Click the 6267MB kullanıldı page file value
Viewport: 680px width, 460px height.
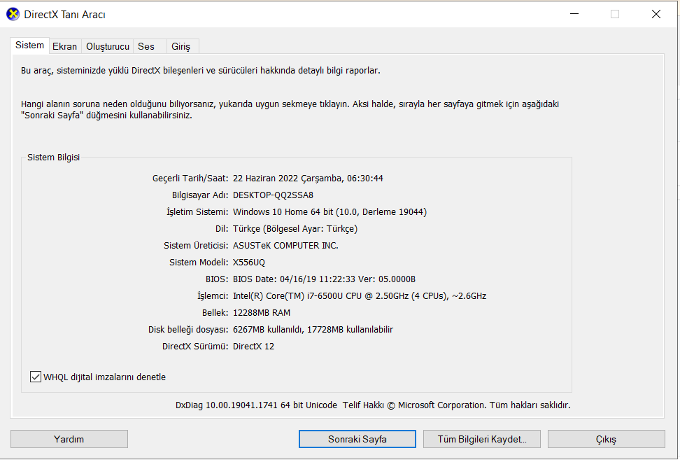313,329
